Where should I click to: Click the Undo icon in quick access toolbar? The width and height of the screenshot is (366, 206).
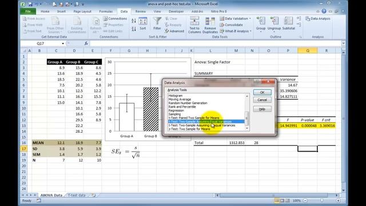click(37, 4)
